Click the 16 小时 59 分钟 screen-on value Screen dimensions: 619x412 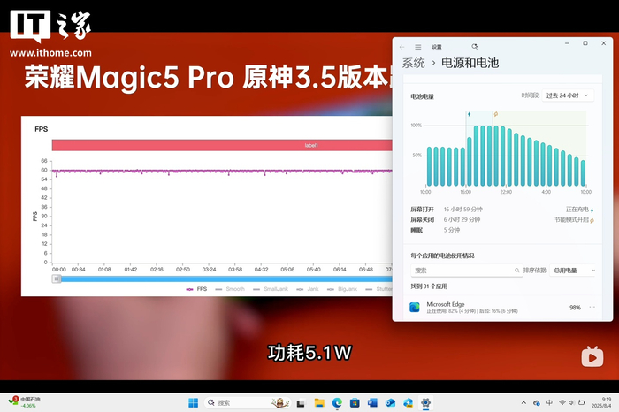tap(463, 210)
